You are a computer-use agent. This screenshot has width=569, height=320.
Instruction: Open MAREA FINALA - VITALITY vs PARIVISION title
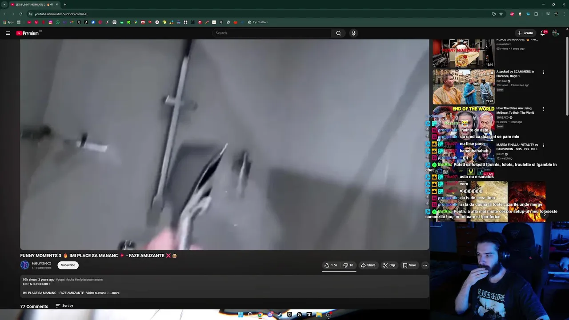pos(517,147)
